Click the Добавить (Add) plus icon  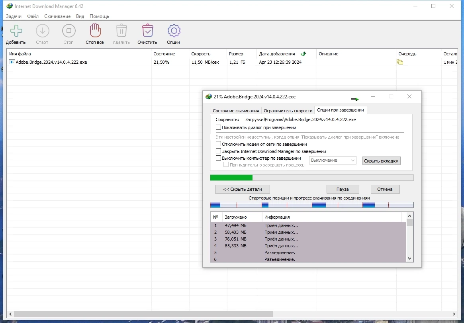tap(16, 30)
